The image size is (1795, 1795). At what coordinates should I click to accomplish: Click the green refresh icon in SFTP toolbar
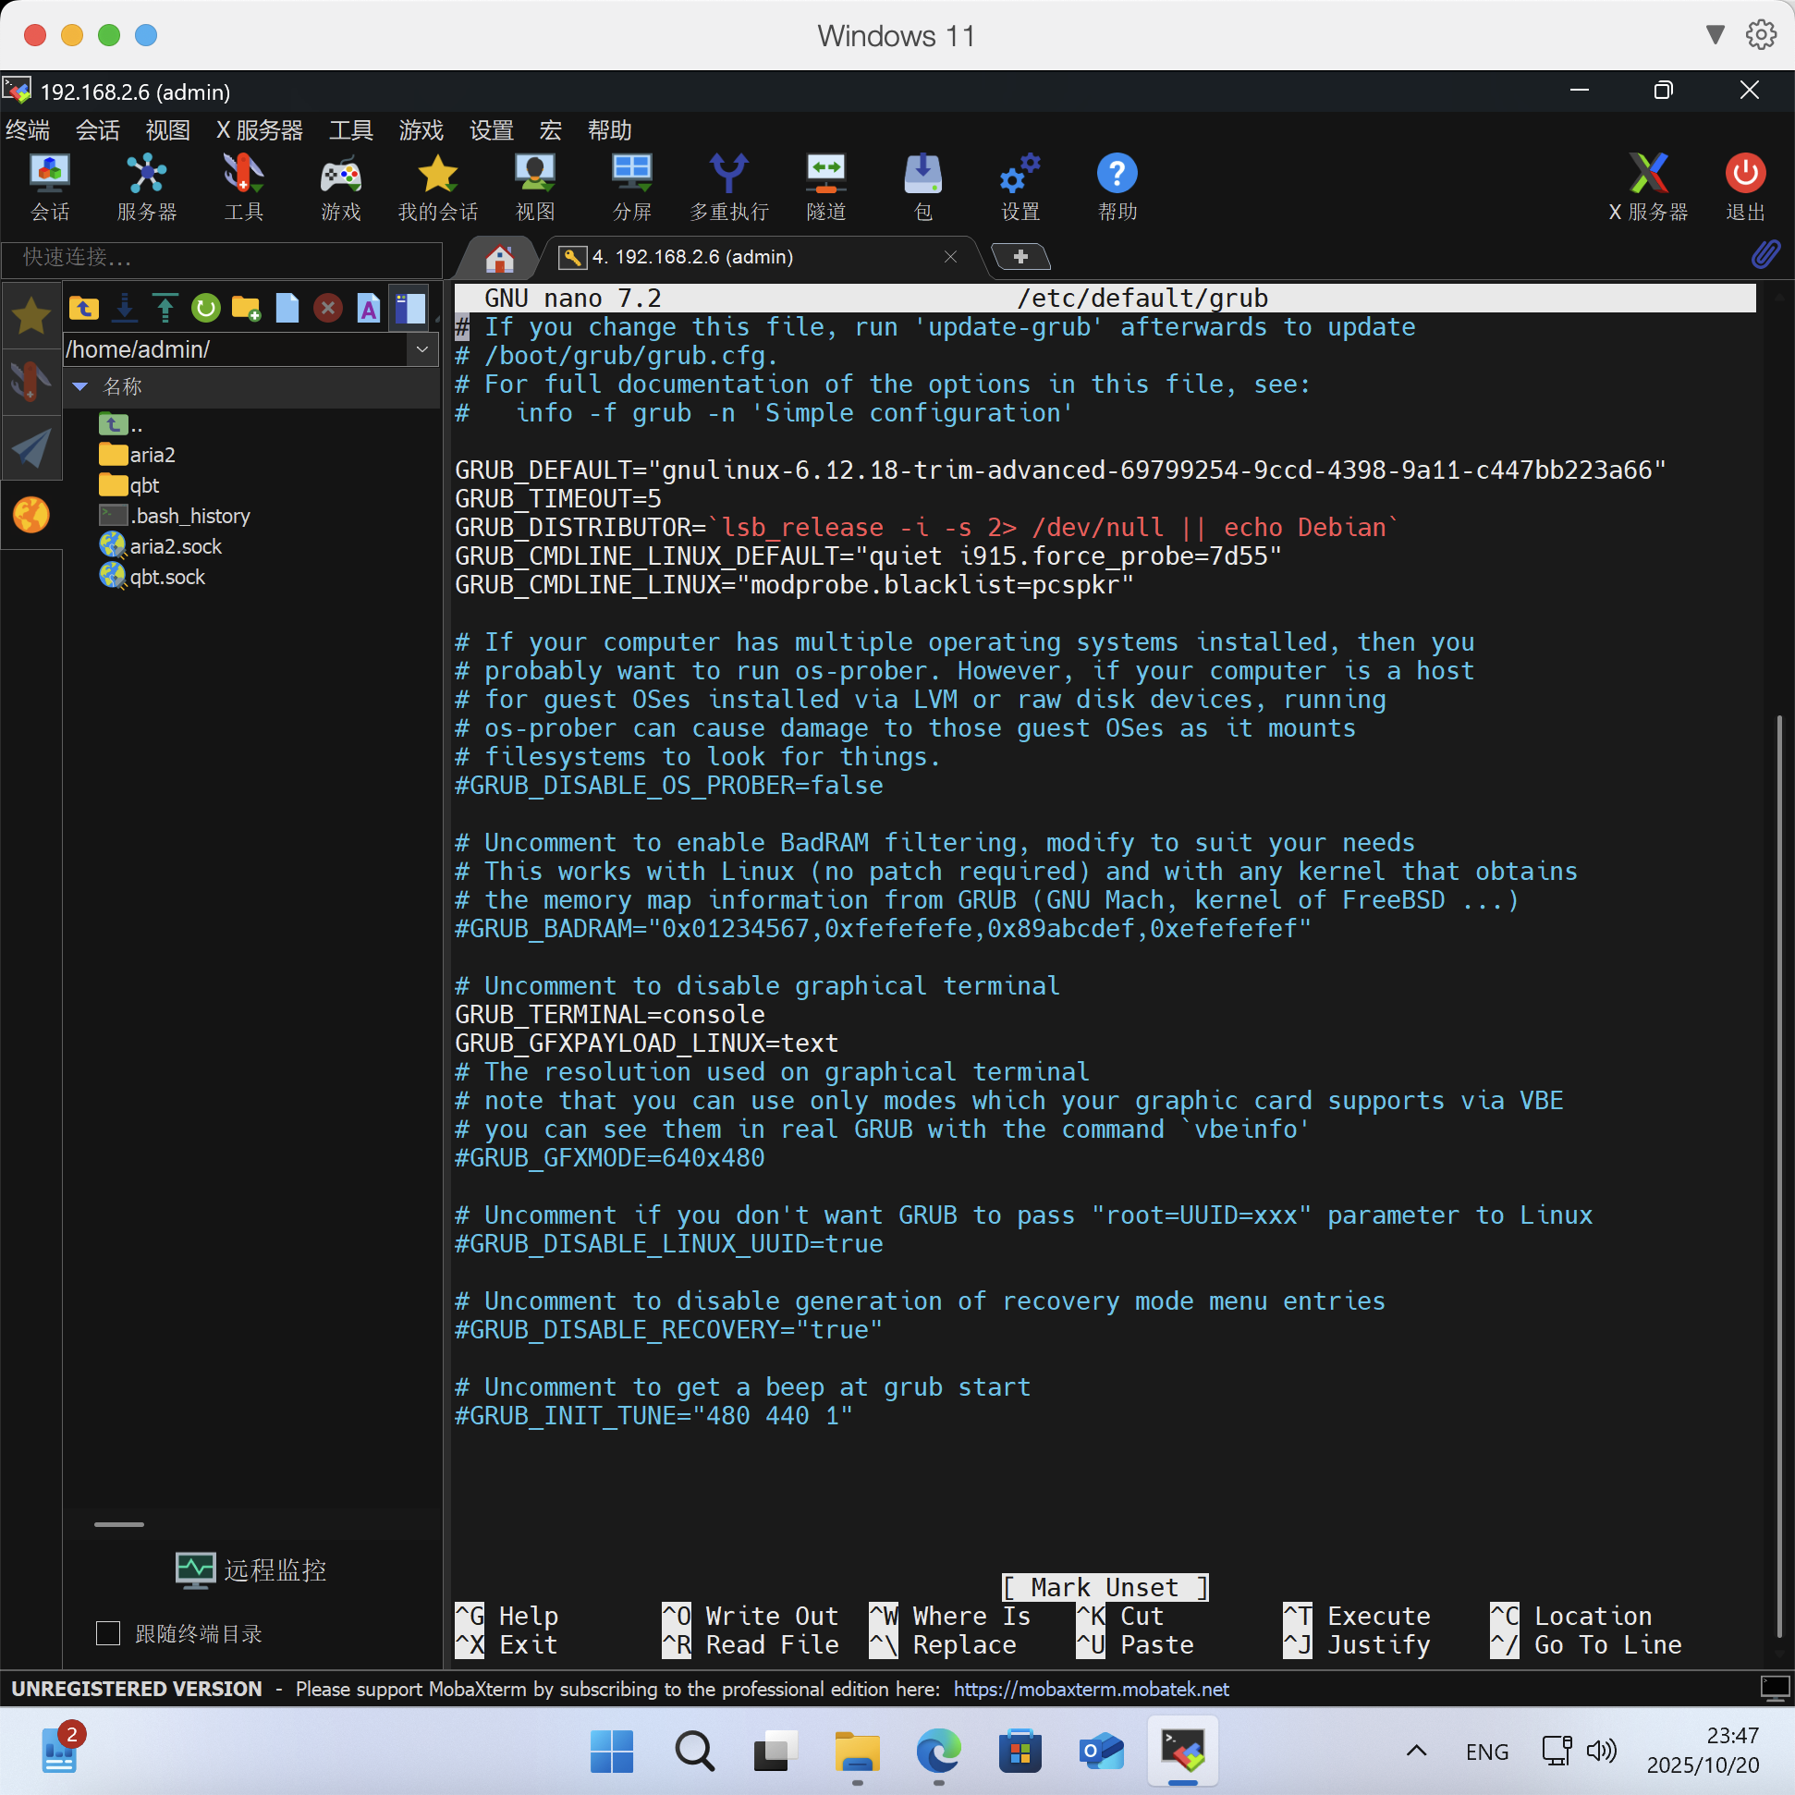click(205, 308)
